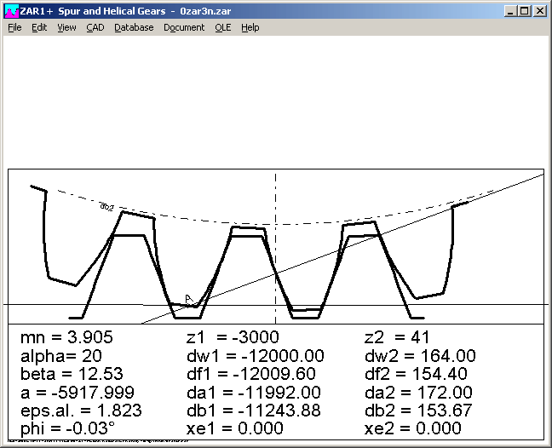Maximize the ZAR1+ window
Screen dimensions: 552x448
click(525, 11)
